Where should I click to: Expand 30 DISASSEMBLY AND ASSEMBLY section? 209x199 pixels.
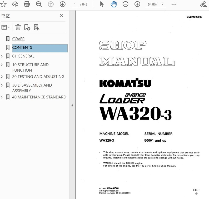2,85
